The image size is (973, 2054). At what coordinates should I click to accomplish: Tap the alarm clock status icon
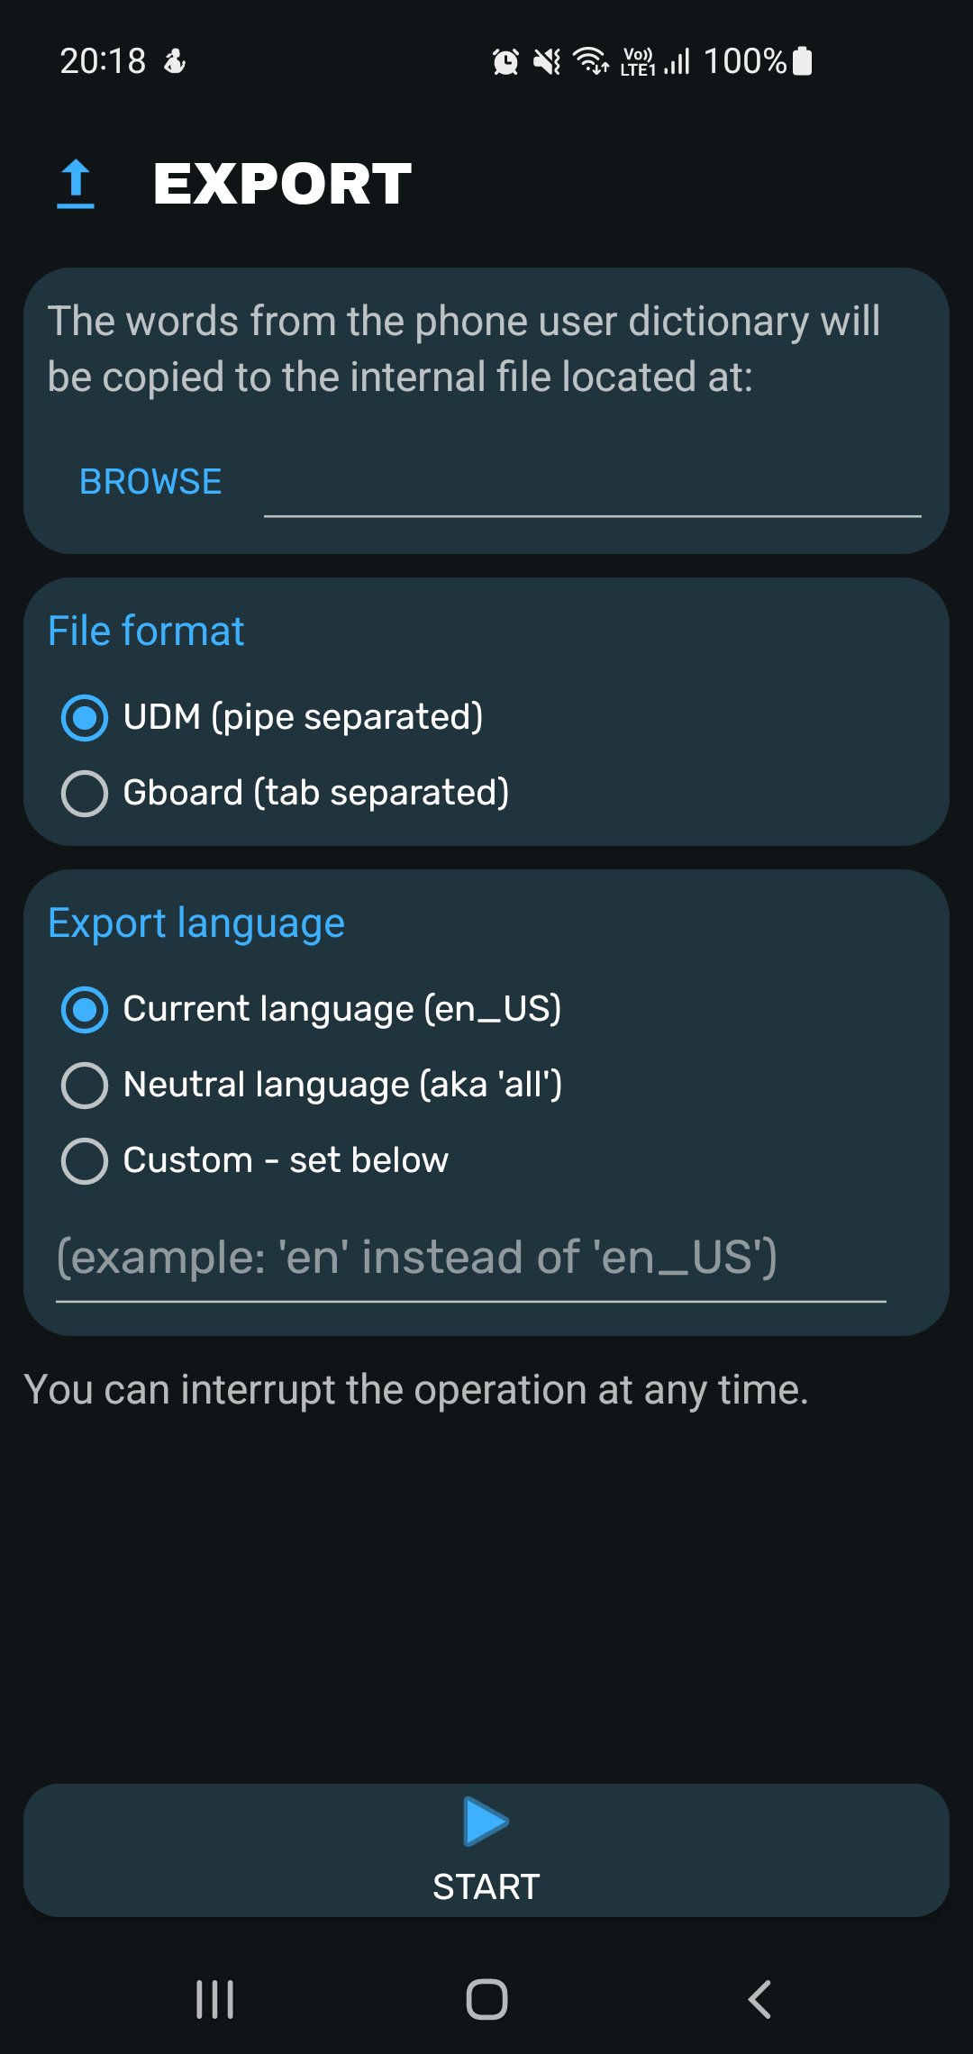pos(505,62)
